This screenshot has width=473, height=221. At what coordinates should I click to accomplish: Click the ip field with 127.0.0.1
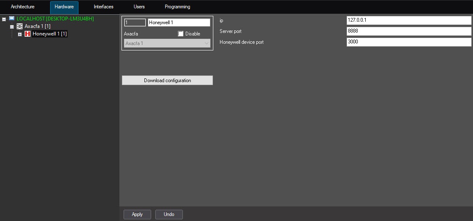pyautogui.click(x=409, y=20)
